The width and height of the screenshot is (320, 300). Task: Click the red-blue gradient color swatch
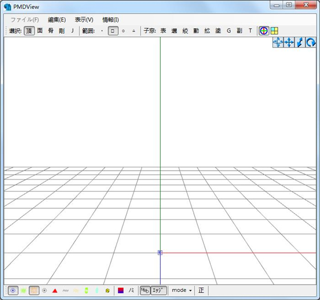121,291
